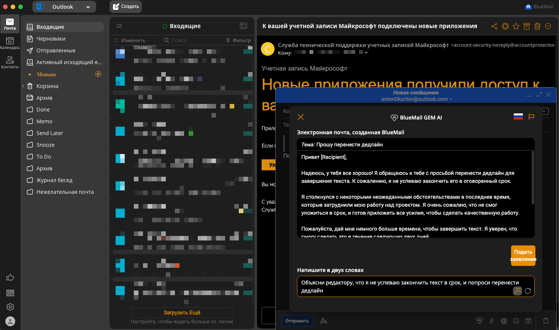Screen dimensions: 559x330
Task: Click the Создать compose button
Action: coord(126,6)
